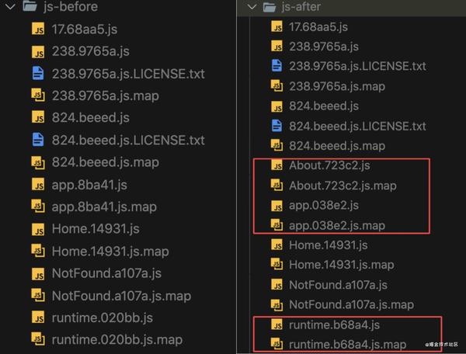The height and width of the screenshot is (354, 466).
Task: Click map icon of NotFound.a107a.js.map in js-before
Action: tap(38, 296)
